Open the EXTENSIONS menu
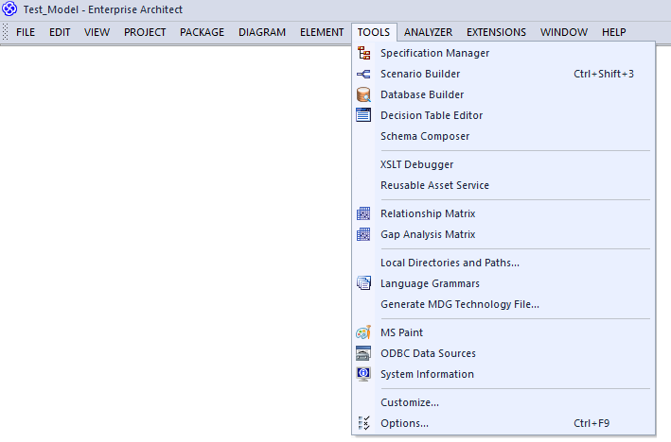Viewport: 671px width, 442px height. (496, 32)
